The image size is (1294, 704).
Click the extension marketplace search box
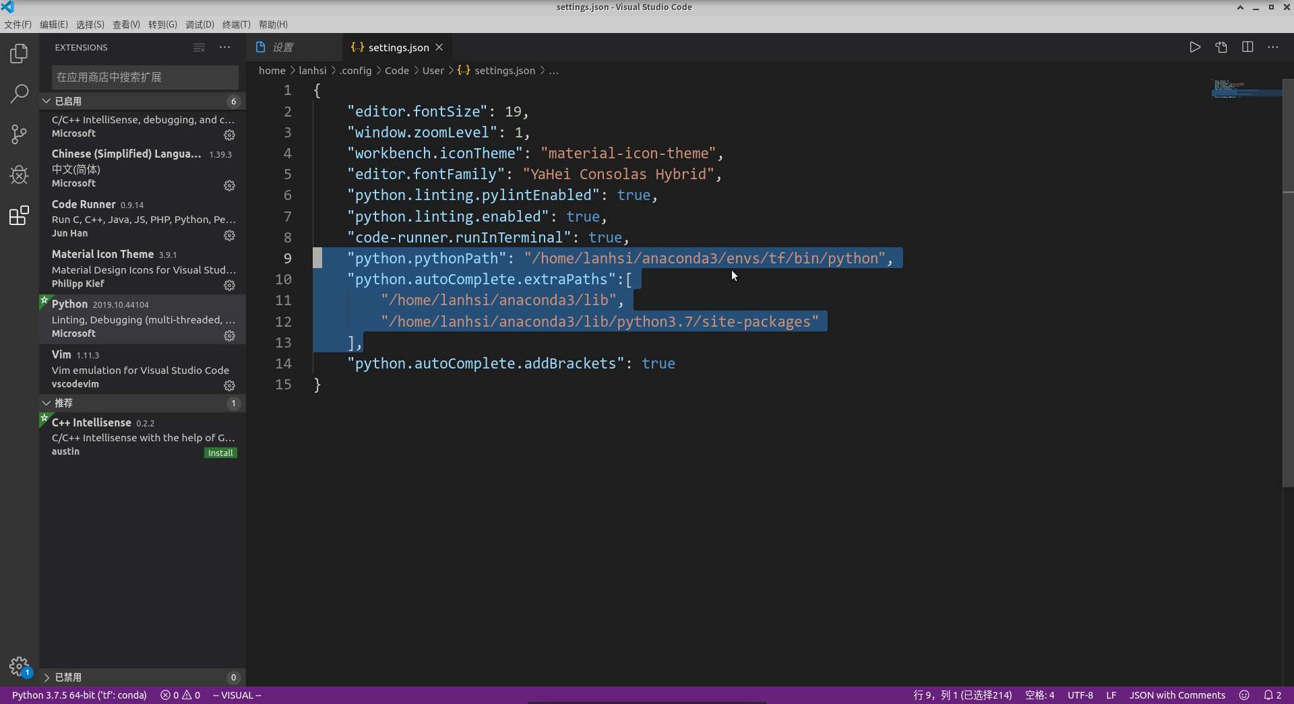pos(145,77)
